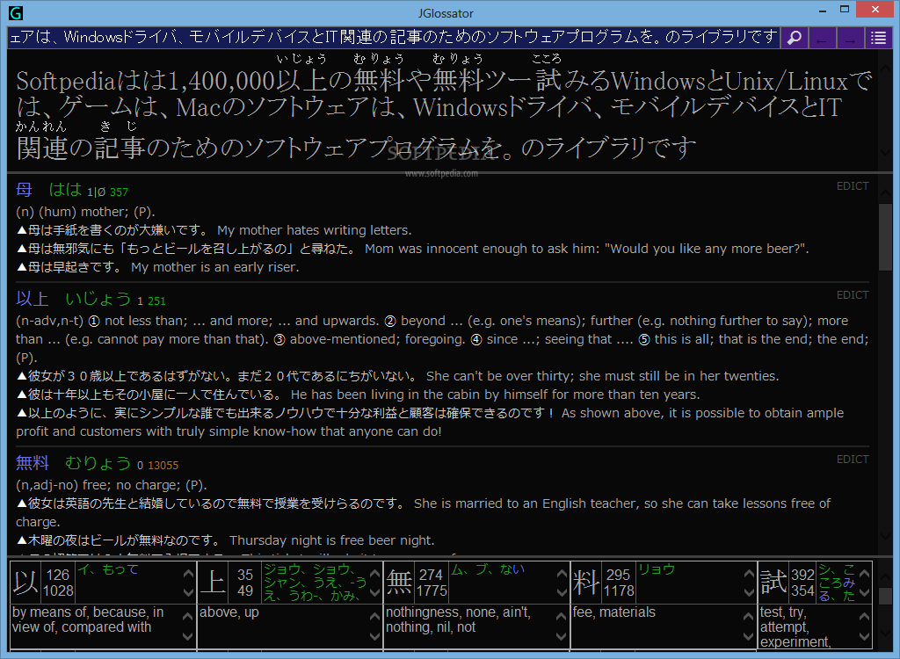The width and height of the screenshot is (900, 659).
Task: Click the large kanji 試 in kanji panel
Action: tap(773, 583)
